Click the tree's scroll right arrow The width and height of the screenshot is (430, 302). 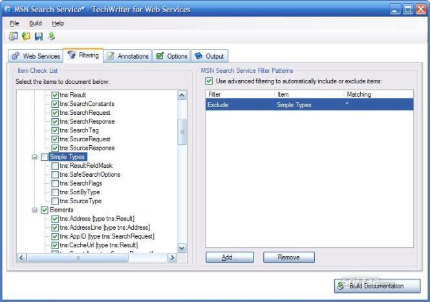(173, 257)
